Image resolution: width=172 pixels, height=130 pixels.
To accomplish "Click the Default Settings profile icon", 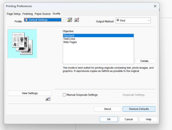I will (26, 20).
